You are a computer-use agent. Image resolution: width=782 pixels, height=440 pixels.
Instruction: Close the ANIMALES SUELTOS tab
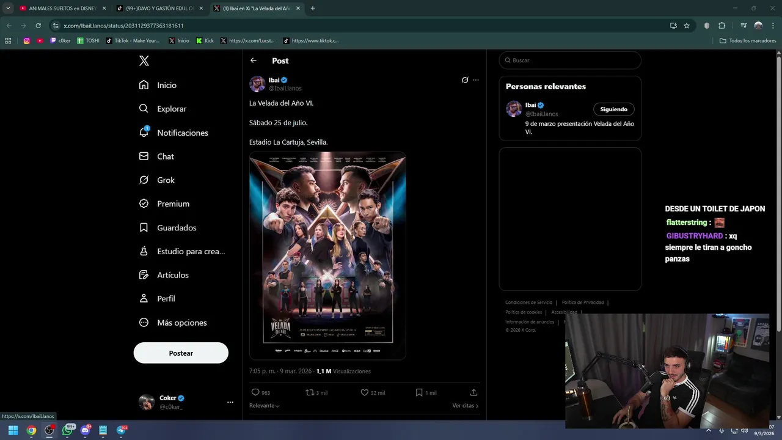tap(104, 9)
